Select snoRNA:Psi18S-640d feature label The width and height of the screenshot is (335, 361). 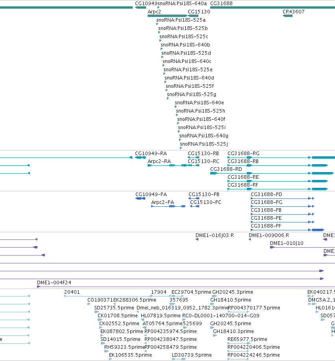[189, 78]
